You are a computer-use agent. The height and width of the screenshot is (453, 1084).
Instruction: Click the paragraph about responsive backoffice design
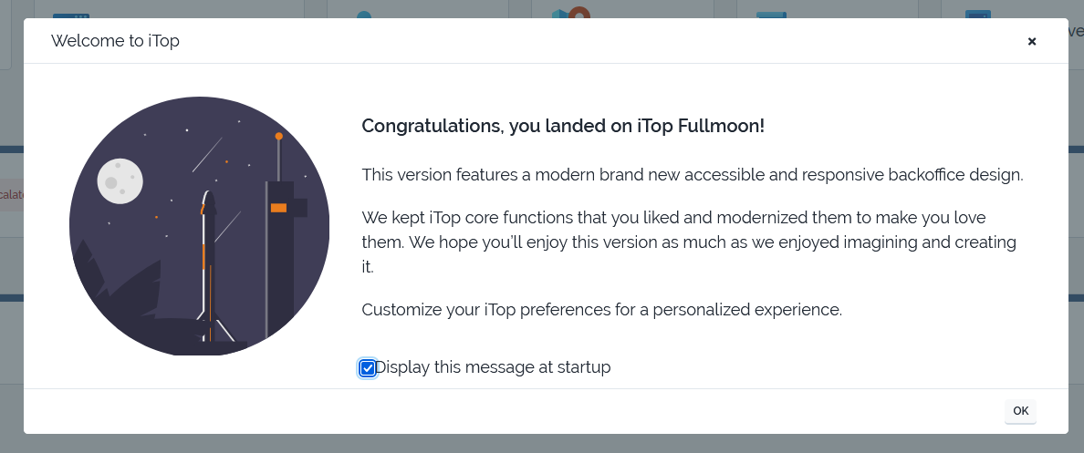[692, 175]
